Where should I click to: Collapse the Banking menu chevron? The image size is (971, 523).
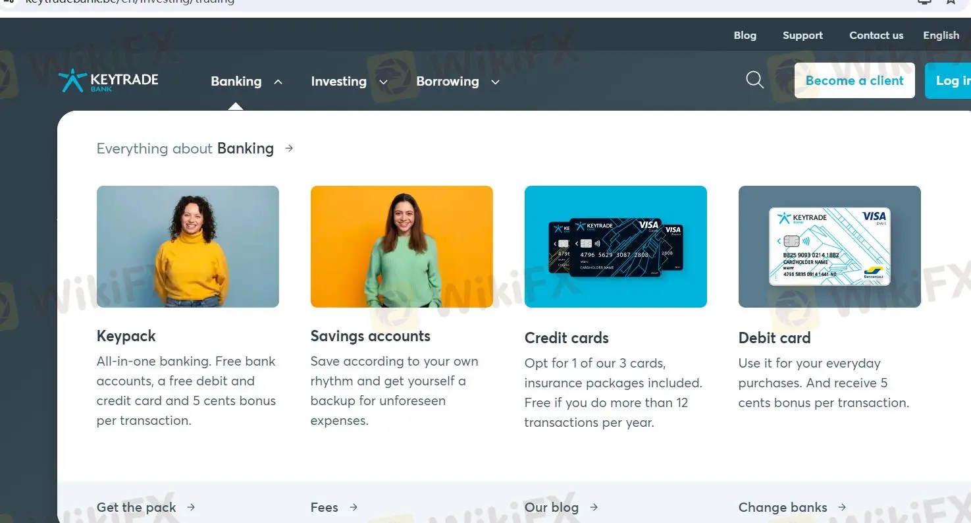tap(278, 82)
